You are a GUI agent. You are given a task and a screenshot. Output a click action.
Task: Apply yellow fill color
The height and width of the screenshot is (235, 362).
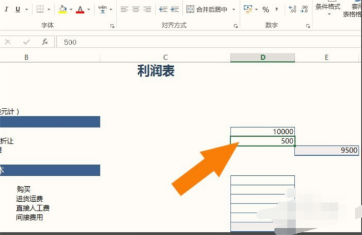tap(63, 9)
